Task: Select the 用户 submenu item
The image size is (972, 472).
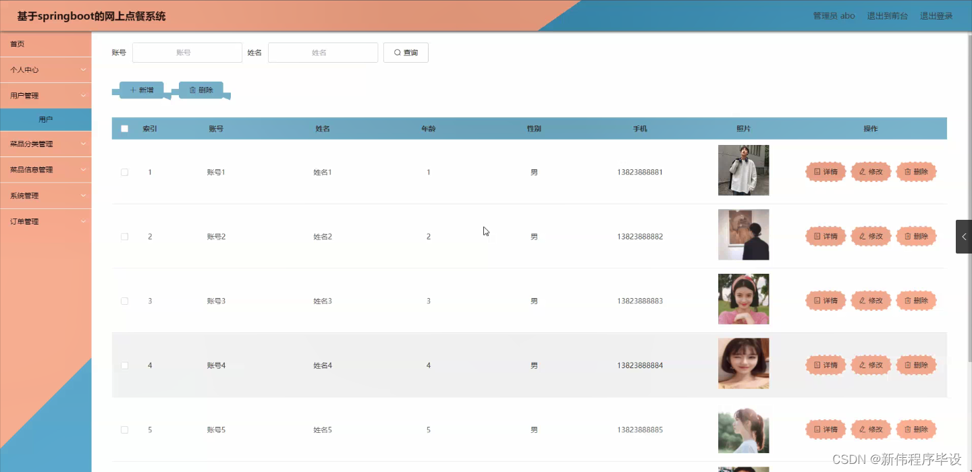Action: (46, 119)
